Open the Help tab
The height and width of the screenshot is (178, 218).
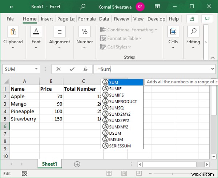[x=174, y=19]
